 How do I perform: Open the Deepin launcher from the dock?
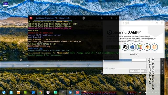[4, 92]
